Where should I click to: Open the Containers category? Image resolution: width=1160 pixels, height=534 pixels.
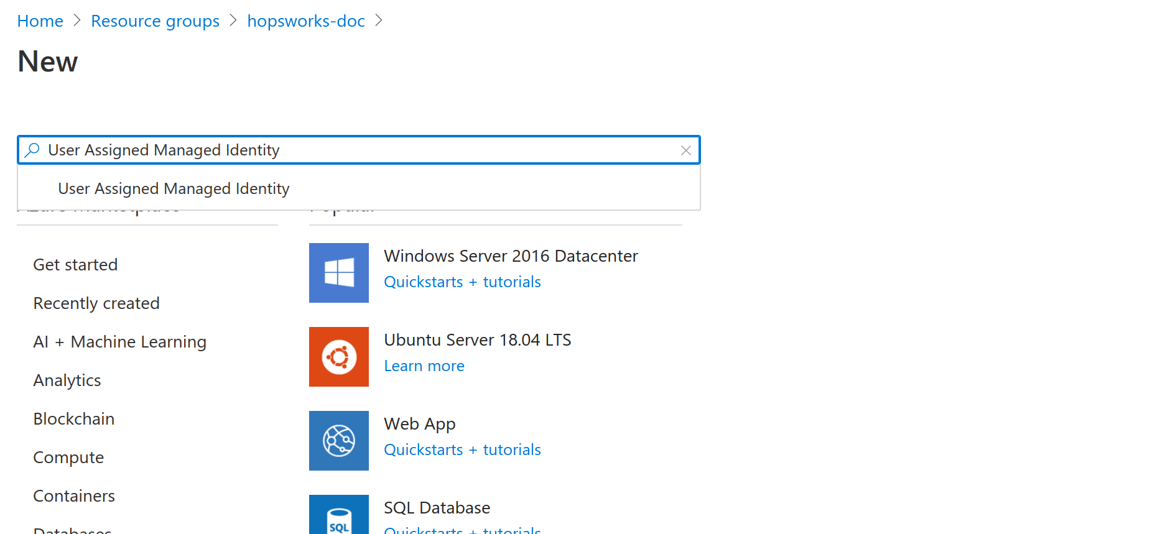click(x=74, y=496)
